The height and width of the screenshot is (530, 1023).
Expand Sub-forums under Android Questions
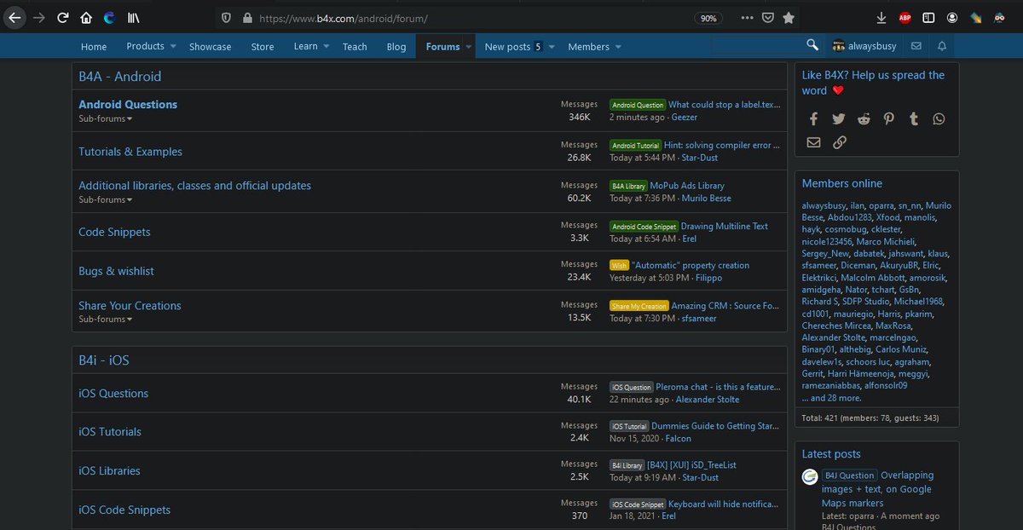[x=106, y=118]
